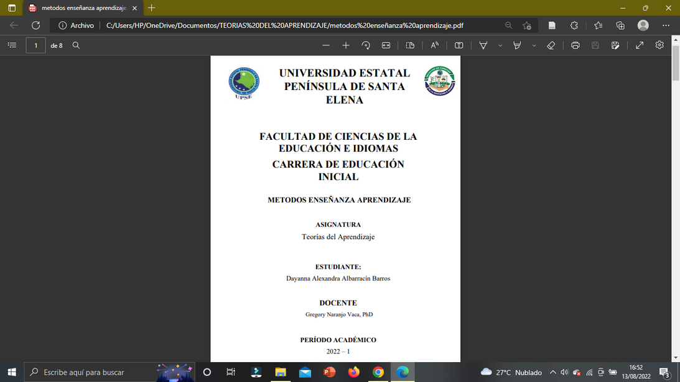Viewport: 680px width, 382px height.
Task: Click the text 'METODOS ENSEÑANZA APRENDIZAJE' in document
Action: click(339, 199)
